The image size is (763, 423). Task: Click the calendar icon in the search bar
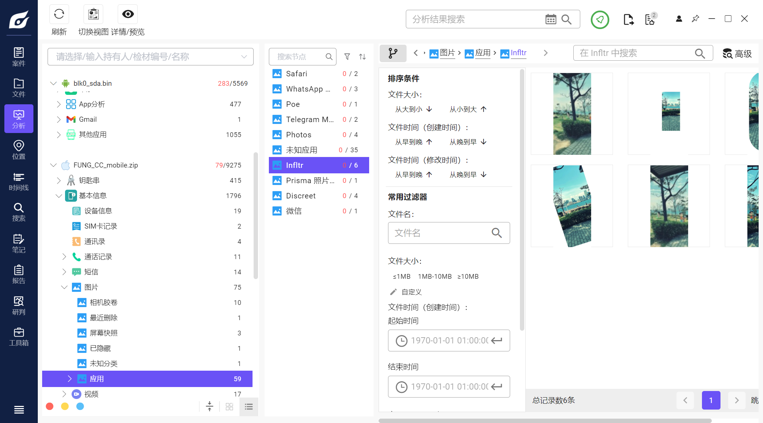(550, 19)
